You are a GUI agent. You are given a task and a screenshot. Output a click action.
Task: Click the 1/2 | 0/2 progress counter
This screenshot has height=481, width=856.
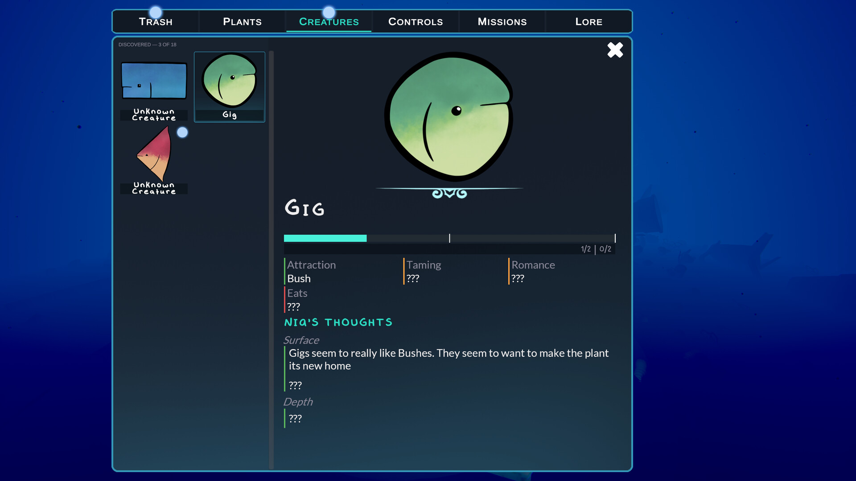(x=596, y=249)
